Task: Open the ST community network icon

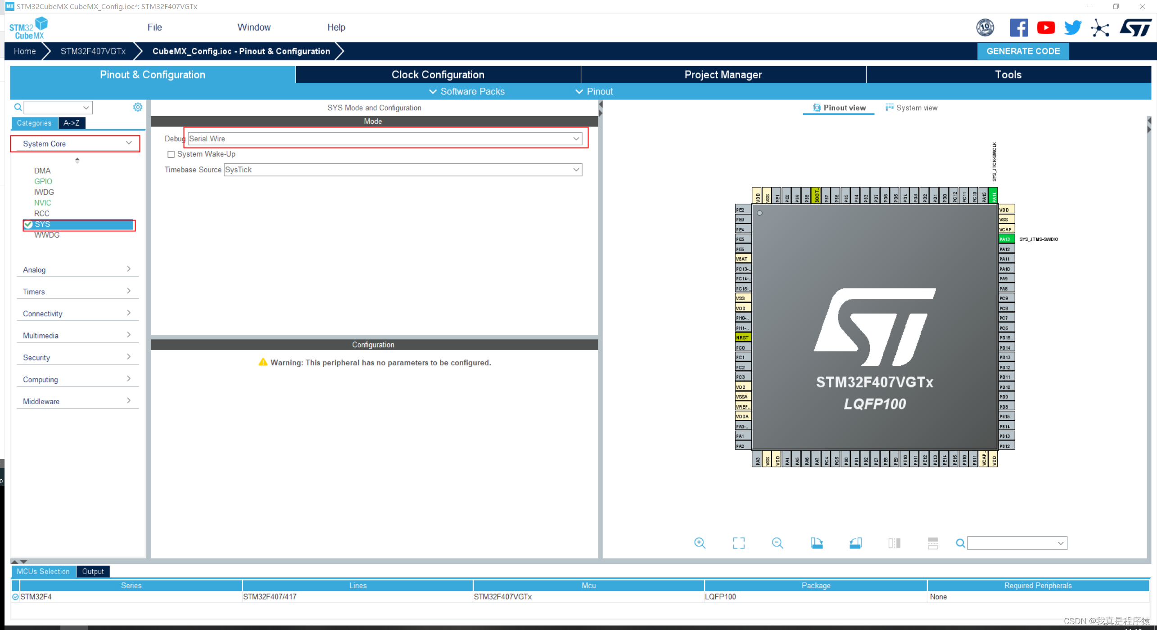Action: 1100,28
